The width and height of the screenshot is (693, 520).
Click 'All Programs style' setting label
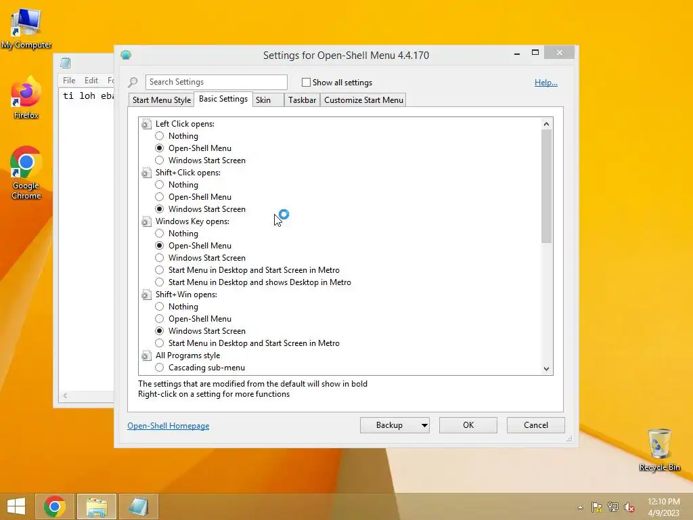point(187,355)
